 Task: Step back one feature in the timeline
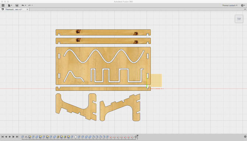[6, 137]
